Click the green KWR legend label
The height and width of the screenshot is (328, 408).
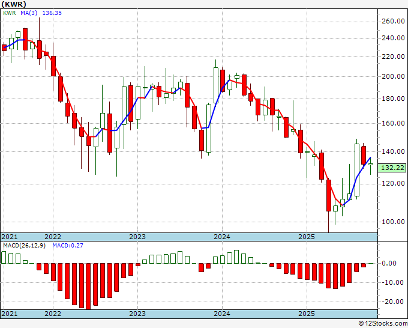click(x=10, y=13)
